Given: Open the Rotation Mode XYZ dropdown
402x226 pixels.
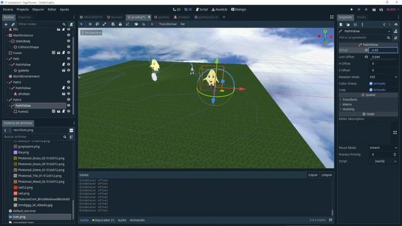Looking at the screenshot, I should [383, 77].
